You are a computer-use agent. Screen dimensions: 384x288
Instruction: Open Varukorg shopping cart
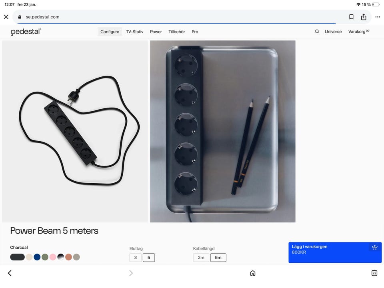click(x=359, y=31)
